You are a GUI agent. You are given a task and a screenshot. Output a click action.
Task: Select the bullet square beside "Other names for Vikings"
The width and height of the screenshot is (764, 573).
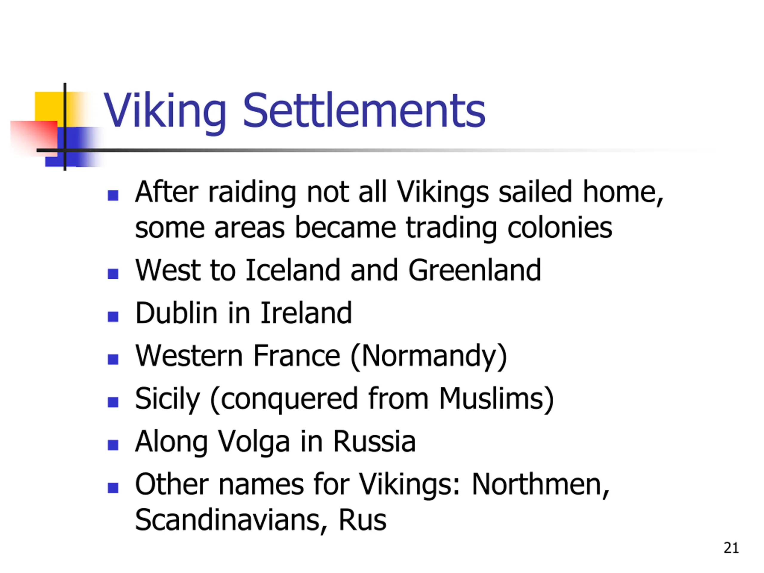[x=113, y=488]
